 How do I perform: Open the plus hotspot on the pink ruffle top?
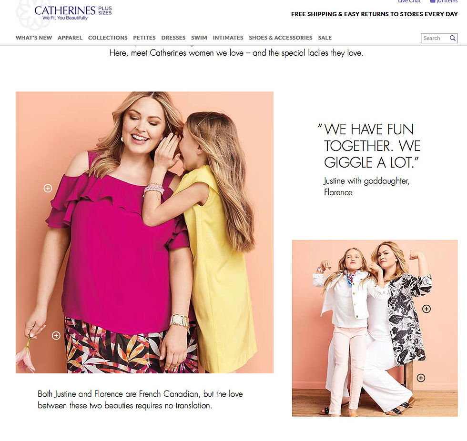(x=48, y=188)
